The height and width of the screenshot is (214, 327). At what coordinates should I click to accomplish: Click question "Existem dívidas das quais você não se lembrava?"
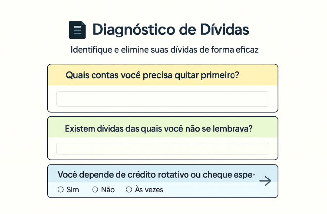point(159,129)
